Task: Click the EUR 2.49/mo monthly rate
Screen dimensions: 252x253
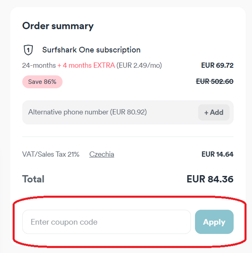Action: pyautogui.click(x=139, y=65)
